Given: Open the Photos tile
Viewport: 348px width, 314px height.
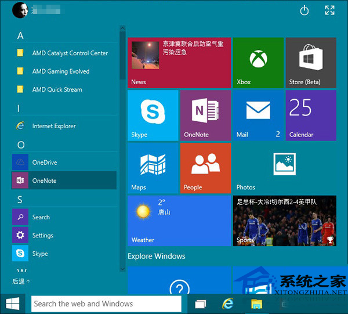Looking at the screenshot, I should [x=284, y=168].
